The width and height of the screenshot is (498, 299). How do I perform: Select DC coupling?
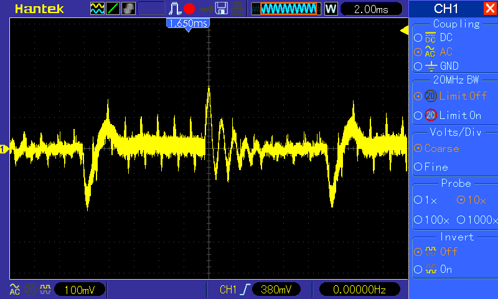click(433, 37)
